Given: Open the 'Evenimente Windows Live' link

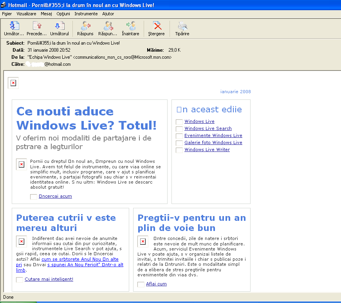Looking at the screenshot, I should (x=213, y=135).
